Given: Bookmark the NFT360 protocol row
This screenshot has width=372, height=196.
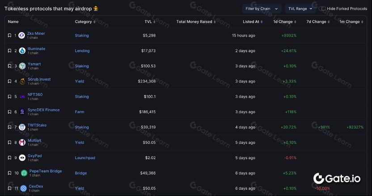Looking at the screenshot, I should point(9,97).
